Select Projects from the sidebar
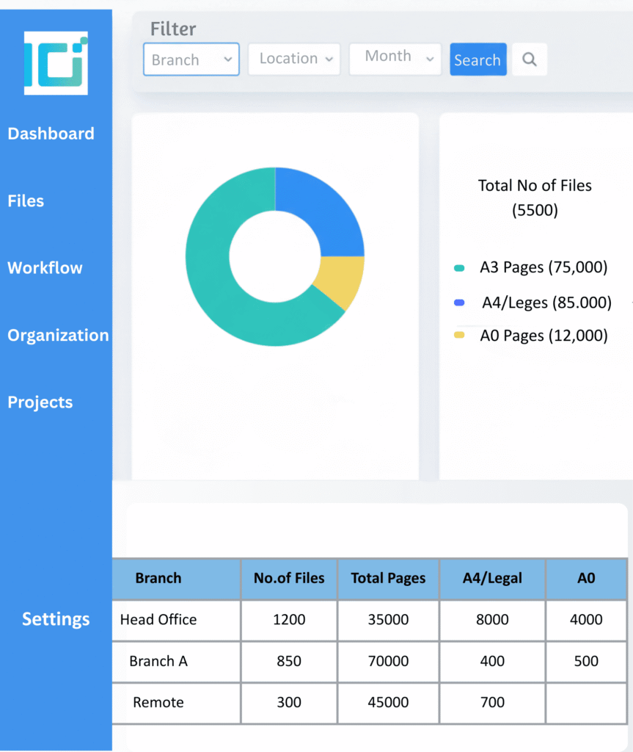Screen dimensions: 633x752 click(x=40, y=402)
